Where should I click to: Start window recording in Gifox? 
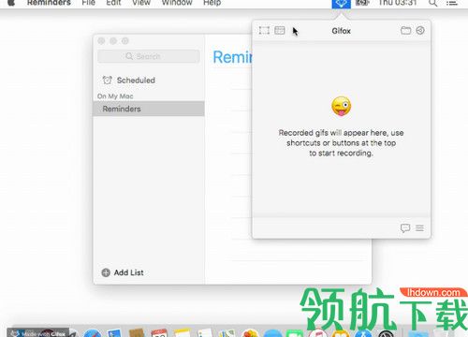[x=280, y=30]
